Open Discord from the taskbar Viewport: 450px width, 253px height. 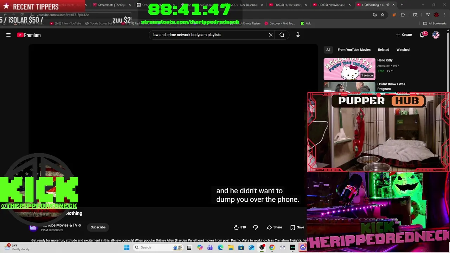point(303,247)
